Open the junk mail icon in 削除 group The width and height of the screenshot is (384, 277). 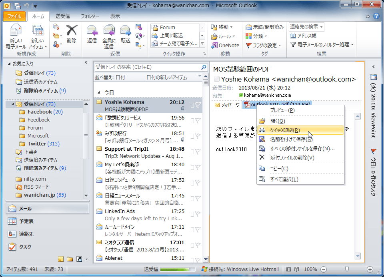[x=57, y=45]
